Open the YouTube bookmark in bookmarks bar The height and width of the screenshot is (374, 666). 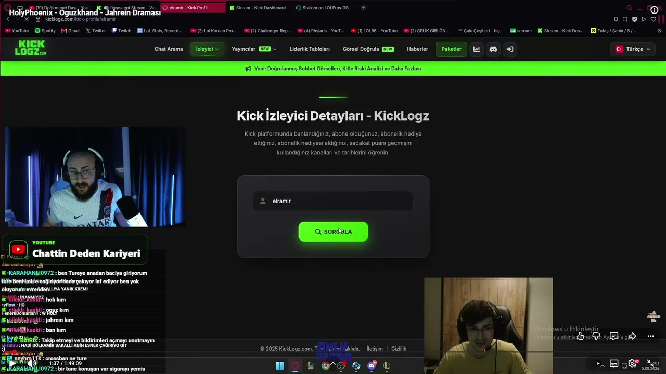pyautogui.click(x=17, y=31)
